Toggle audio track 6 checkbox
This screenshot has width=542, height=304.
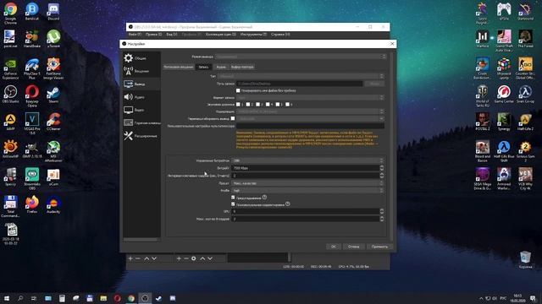point(288,104)
